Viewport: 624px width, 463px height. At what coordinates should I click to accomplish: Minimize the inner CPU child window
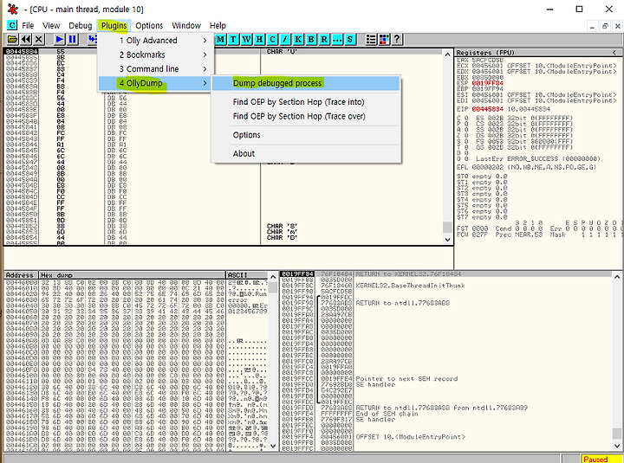592,27
